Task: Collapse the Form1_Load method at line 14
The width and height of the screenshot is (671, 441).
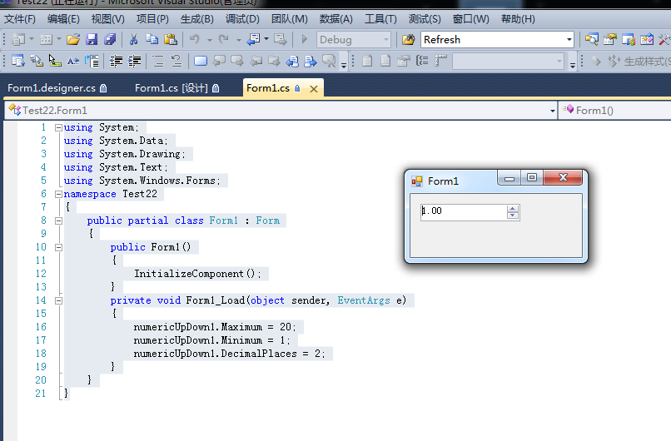Action: point(58,300)
